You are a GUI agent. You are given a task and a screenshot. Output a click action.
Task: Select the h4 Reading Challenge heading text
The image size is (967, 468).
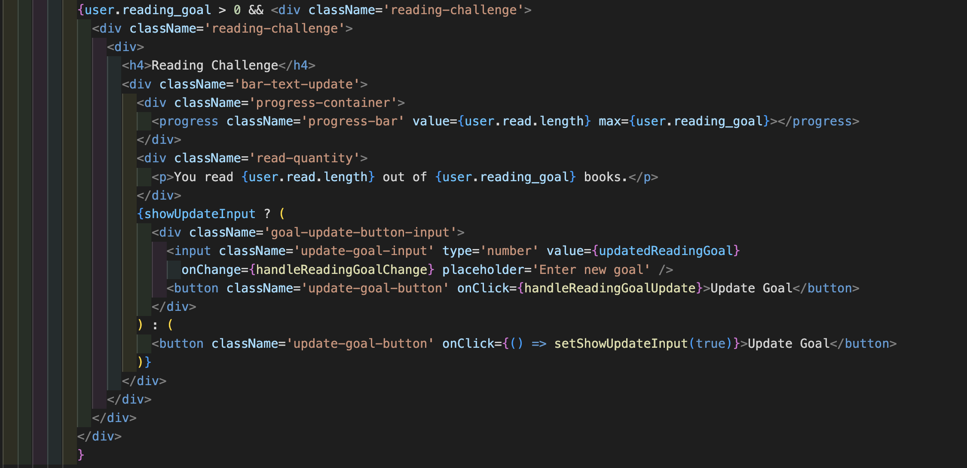(215, 65)
